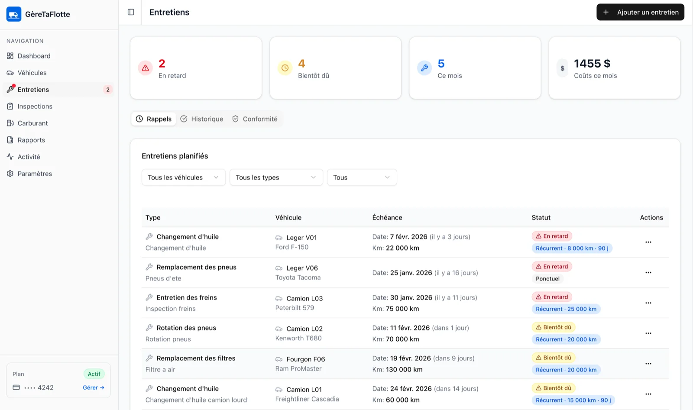Open Paramètres from navigation
The image size is (693, 410).
(x=35, y=174)
